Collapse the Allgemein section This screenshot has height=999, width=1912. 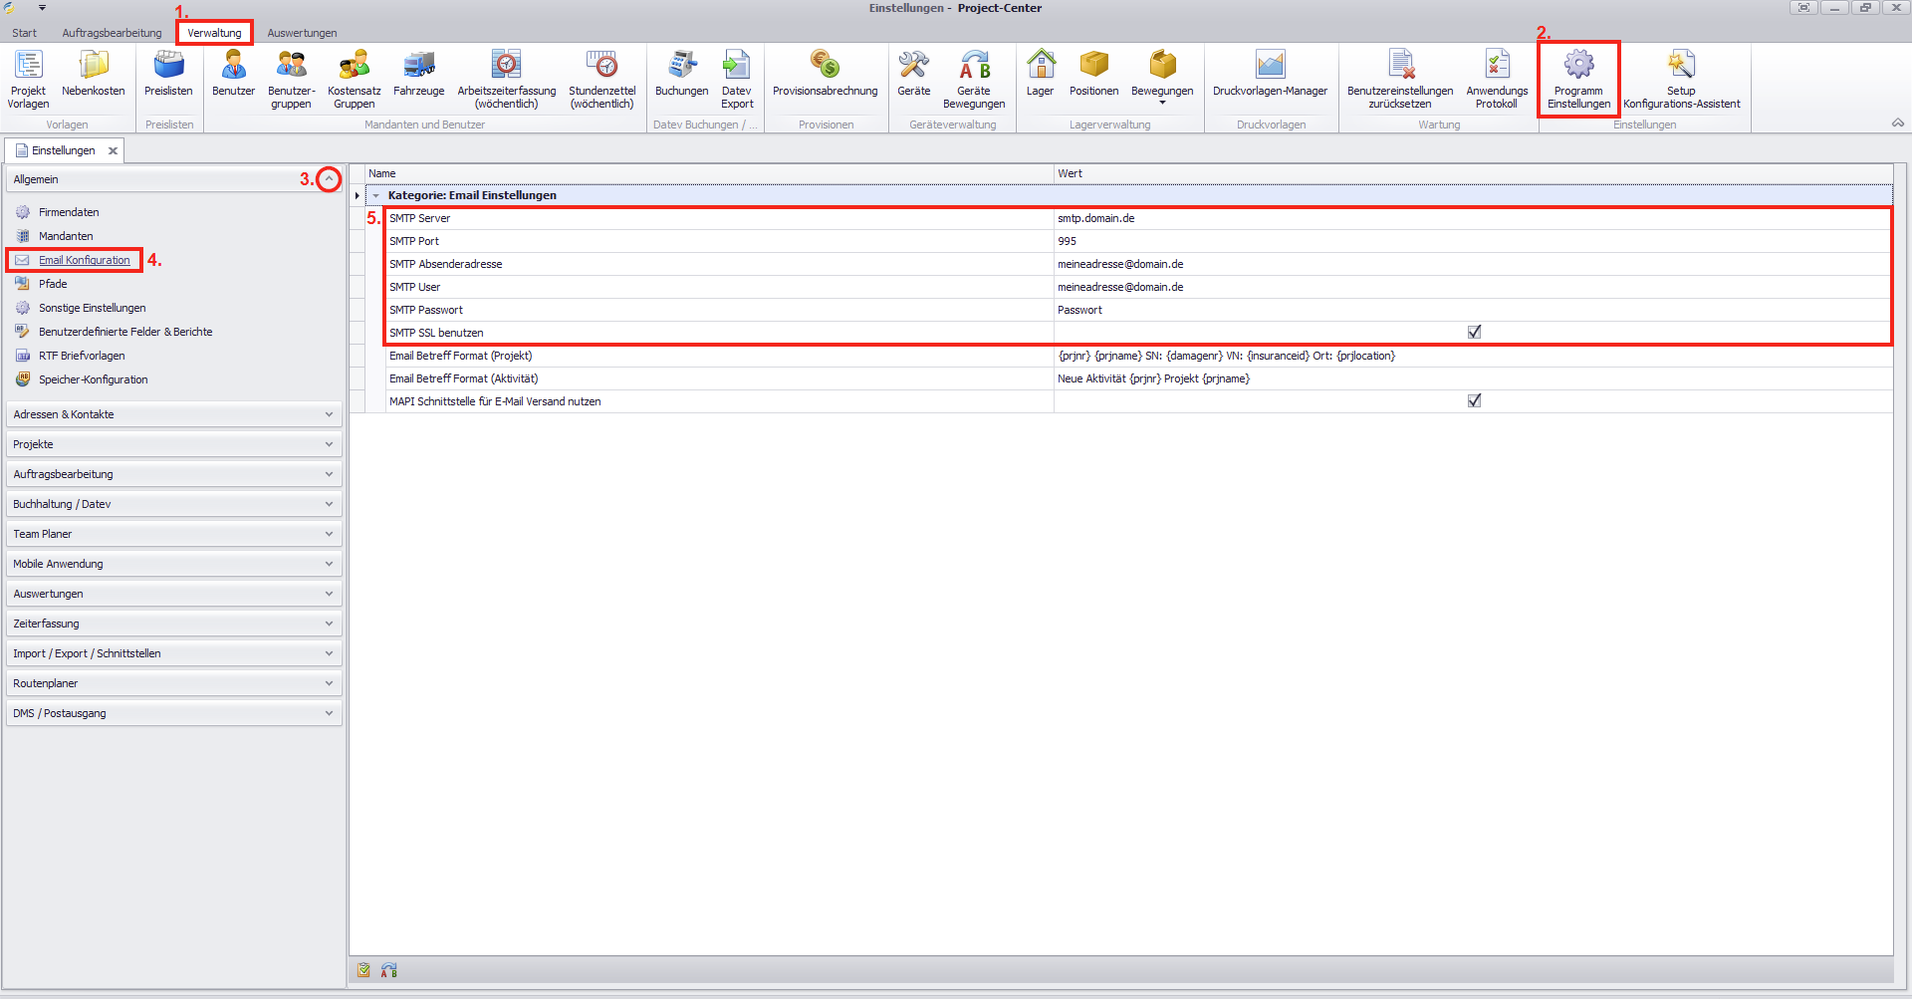pos(329,179)
